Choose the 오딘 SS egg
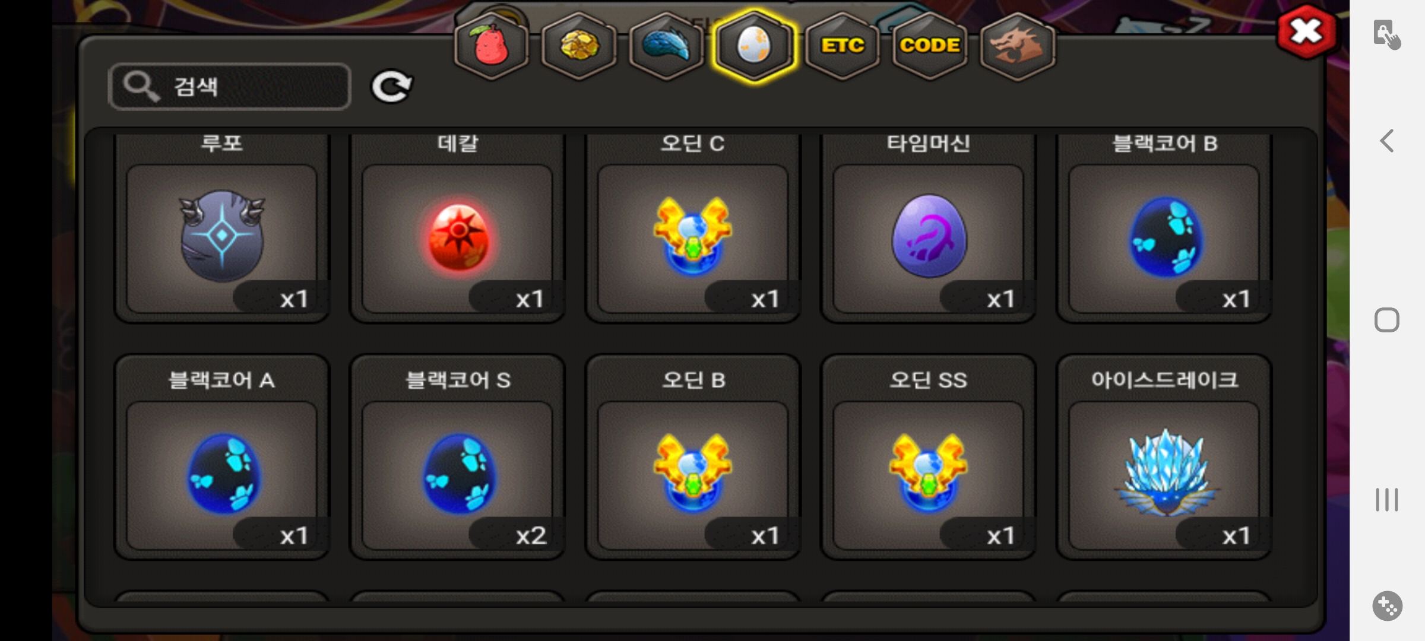This screenshot has width=1425, height=641. pos(929,457)
